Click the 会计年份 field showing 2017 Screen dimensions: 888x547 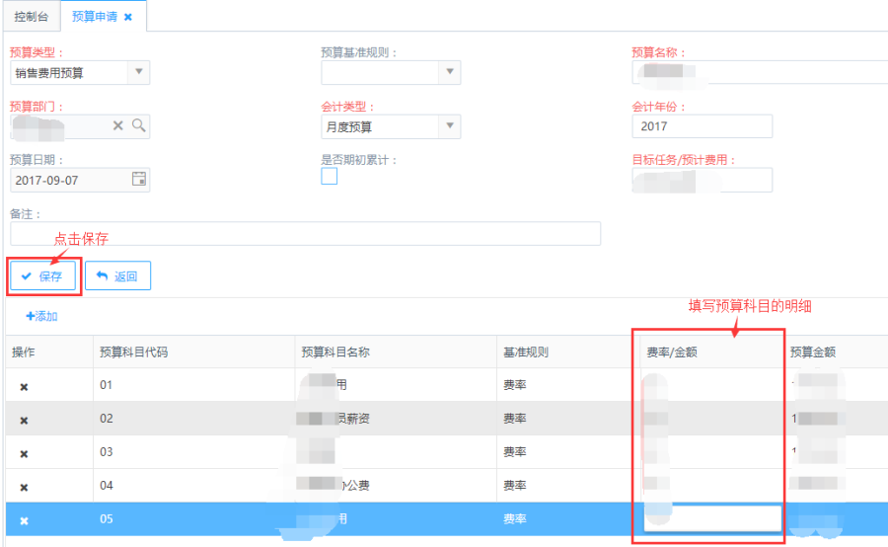pyautogui.click(x=702, y=126)
